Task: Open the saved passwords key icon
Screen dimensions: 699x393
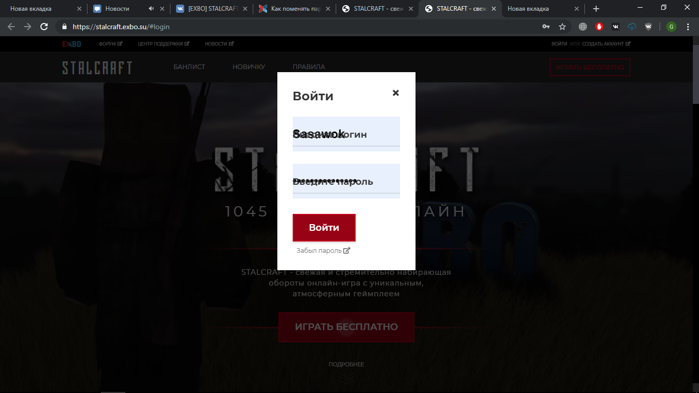Action: click(x=546, y=27)
